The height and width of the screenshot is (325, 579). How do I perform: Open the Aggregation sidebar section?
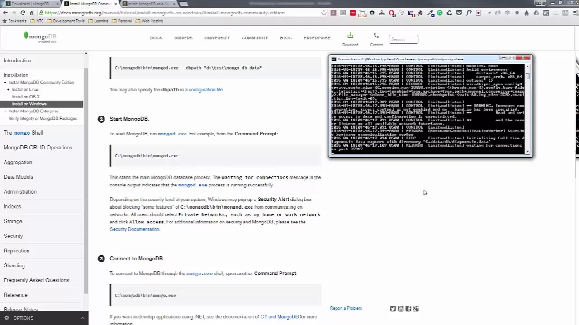point(18,162)
